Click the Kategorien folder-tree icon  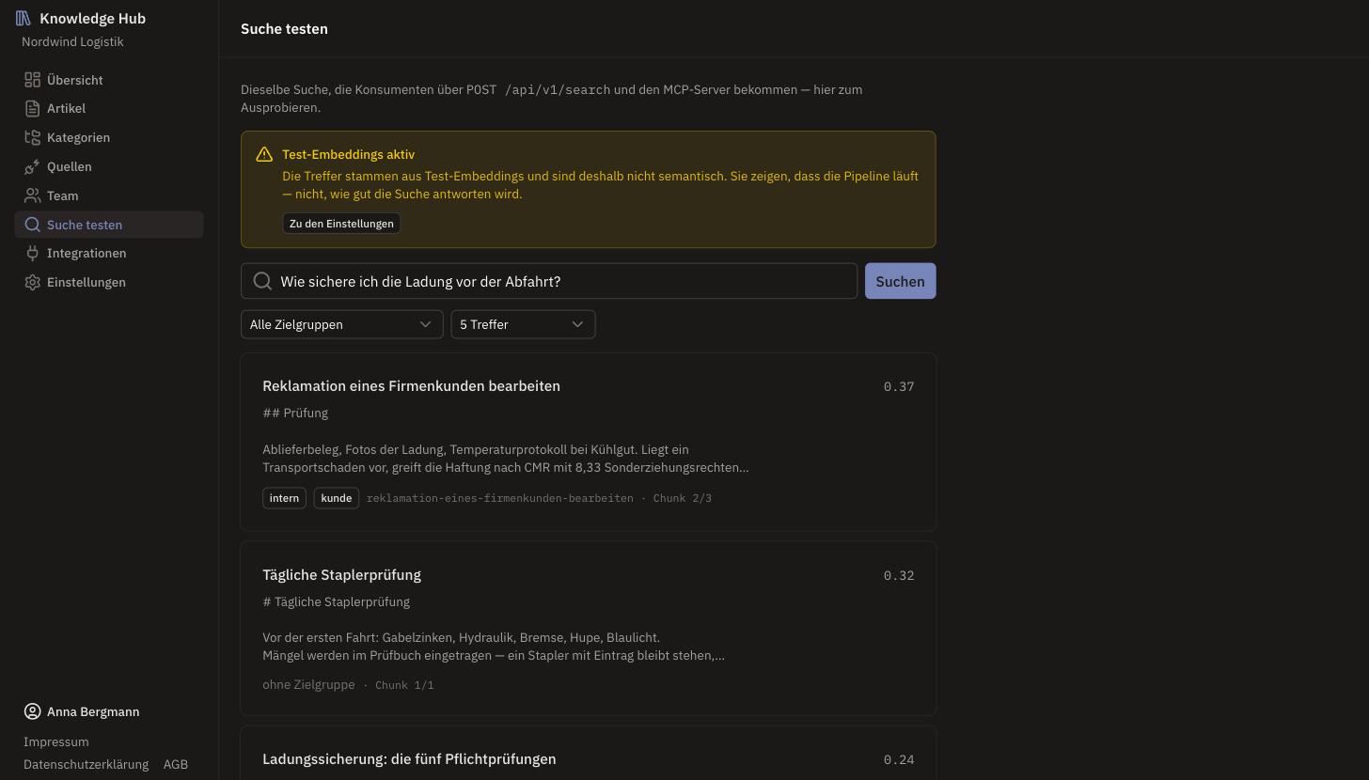[x=33, y=137]
